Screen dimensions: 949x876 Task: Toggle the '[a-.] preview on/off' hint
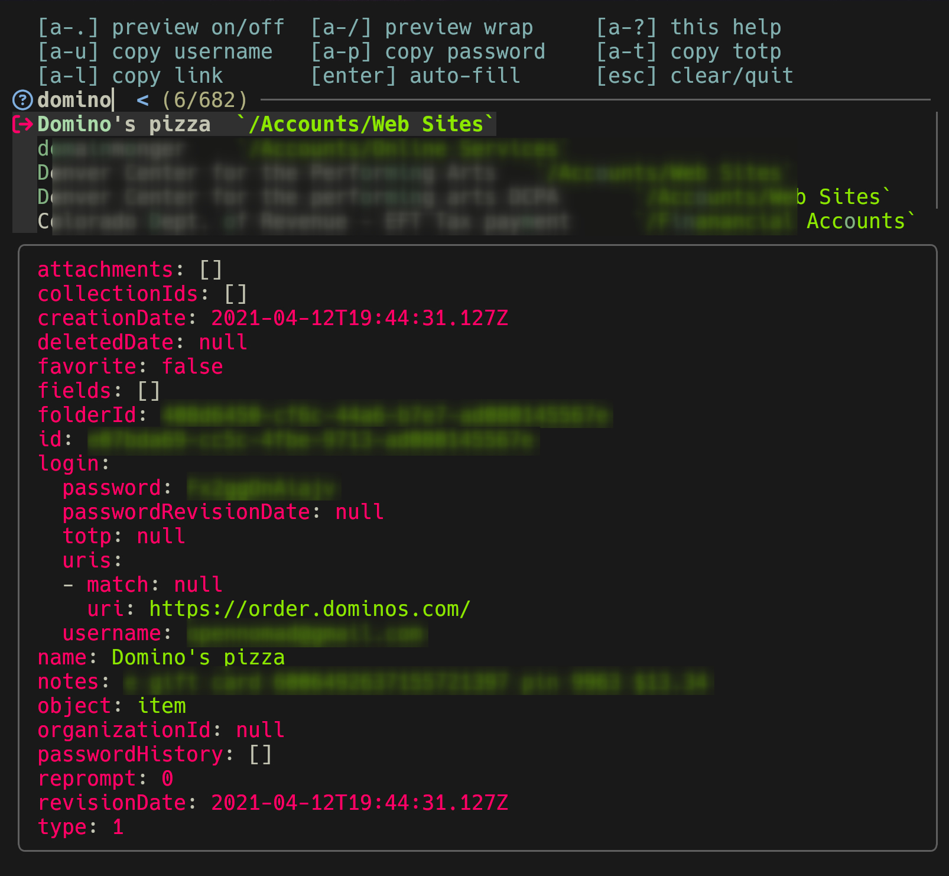click(161, 27)
